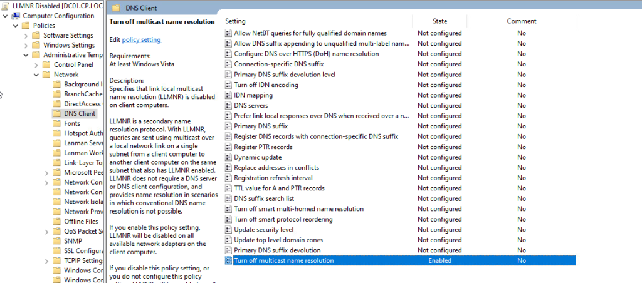Click the icon beside Dynamic update setting
Image resolution: width=642 pixels, height=283 pixels.
228,157
